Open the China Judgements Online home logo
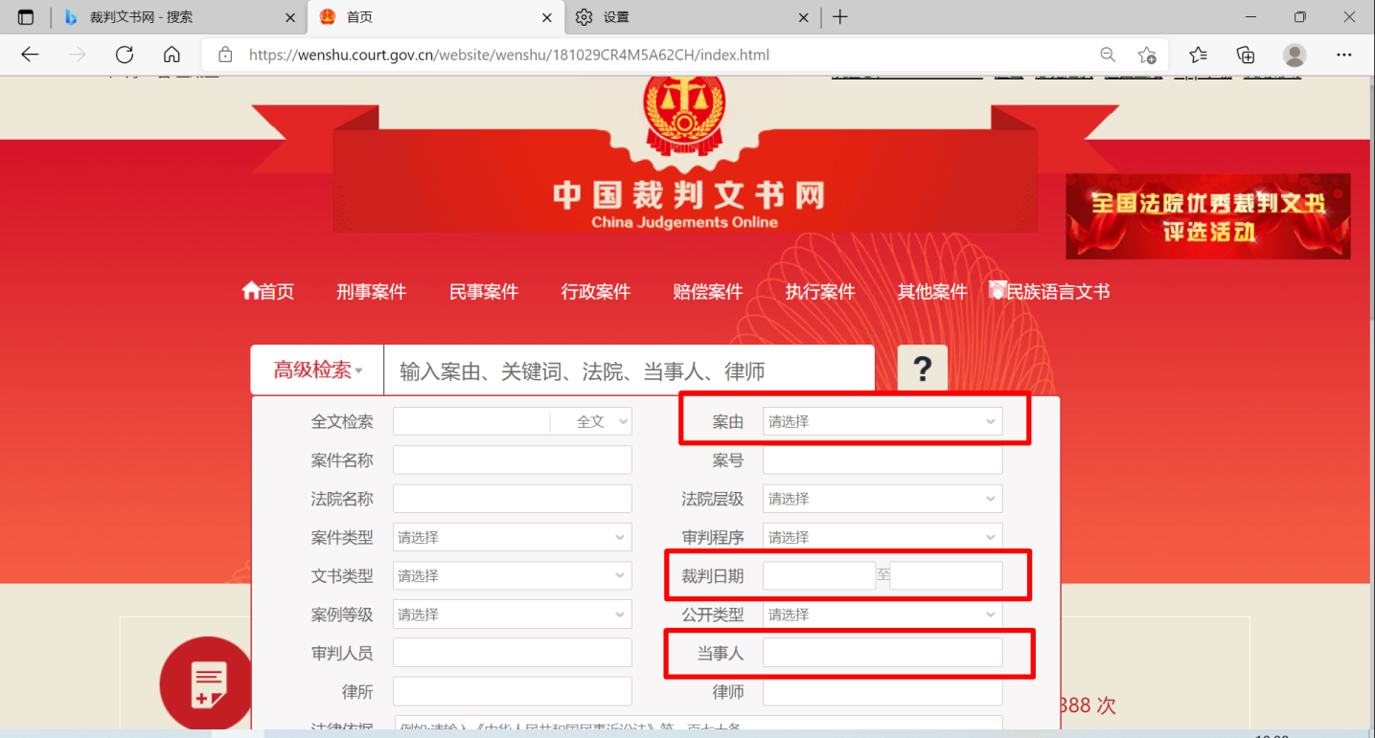 [682, 172]
